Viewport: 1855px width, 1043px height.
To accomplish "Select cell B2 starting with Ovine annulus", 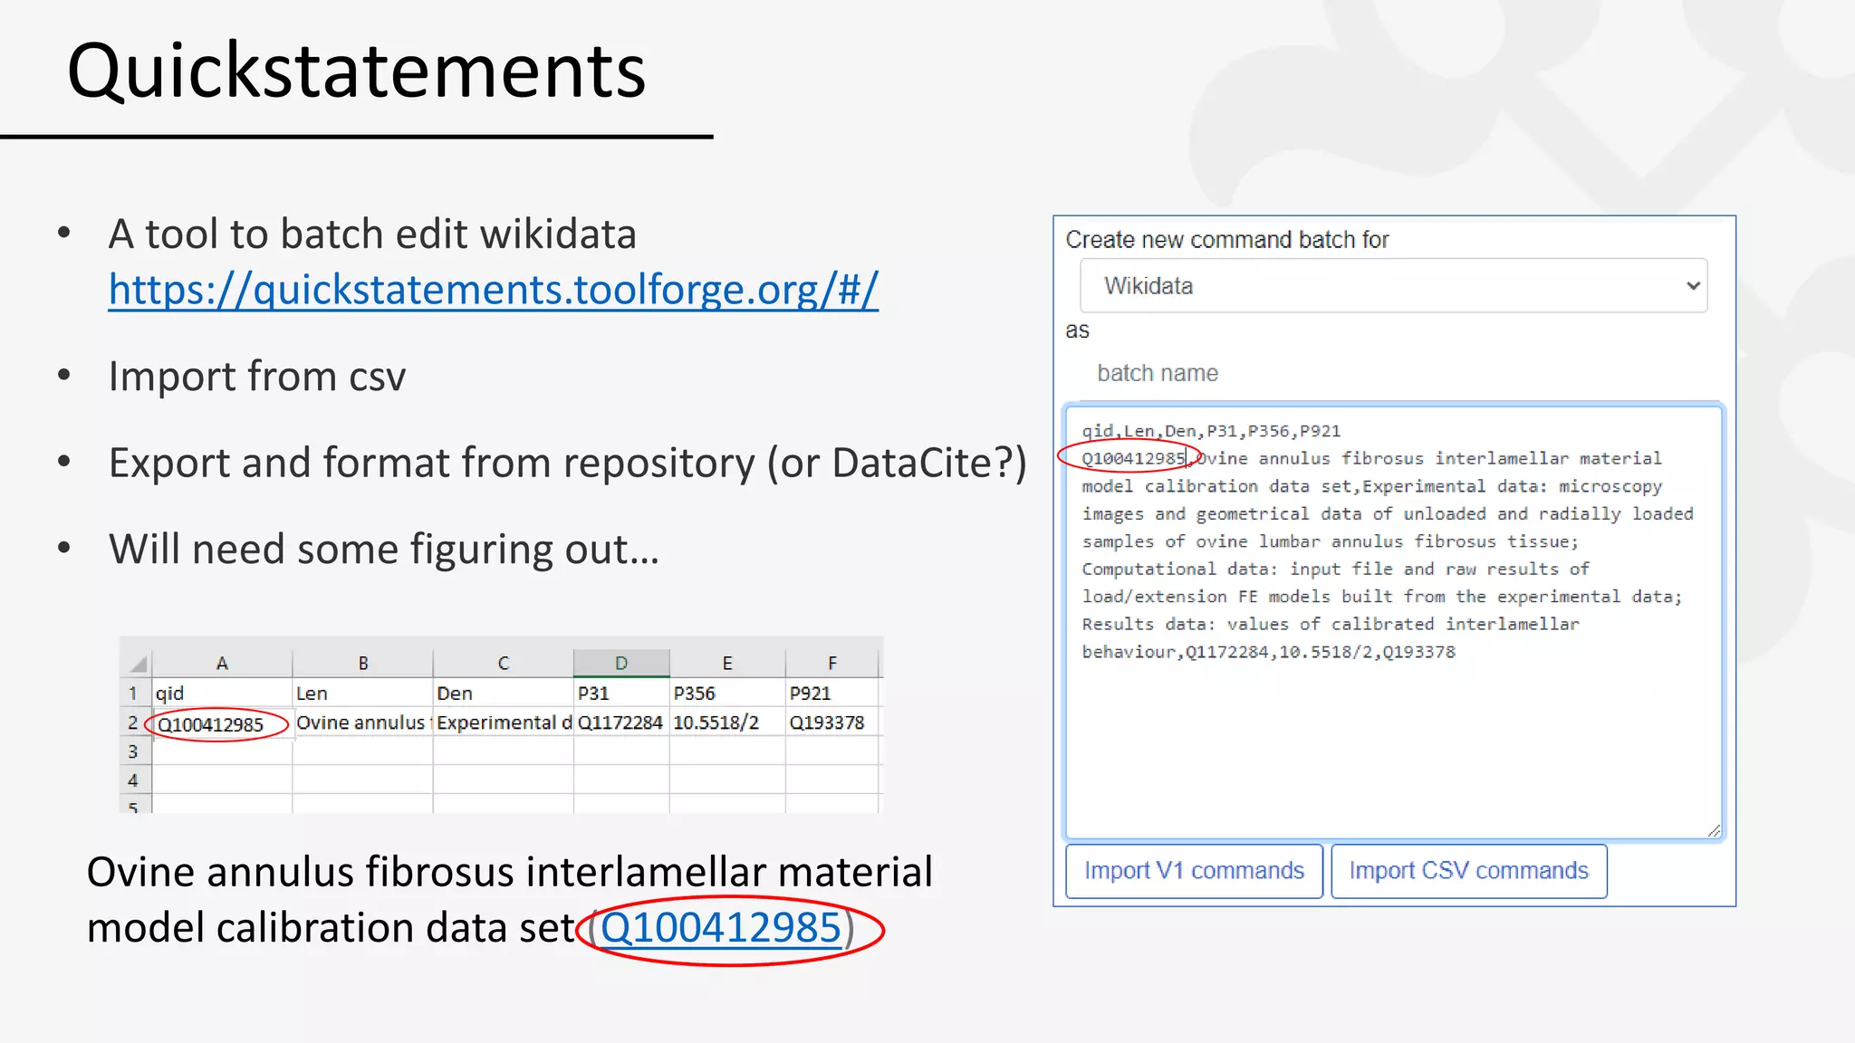I will pyautogui.click(x=362, y=723).
